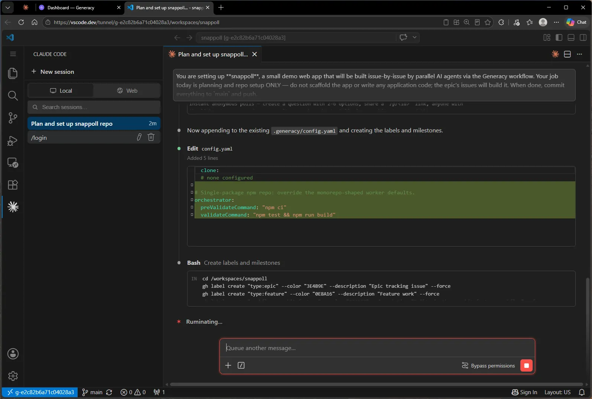Image resolution: width=592 pixels, height=399 pixels.
Task: Click the Queue another message input
Action: (x=377, y=348)
